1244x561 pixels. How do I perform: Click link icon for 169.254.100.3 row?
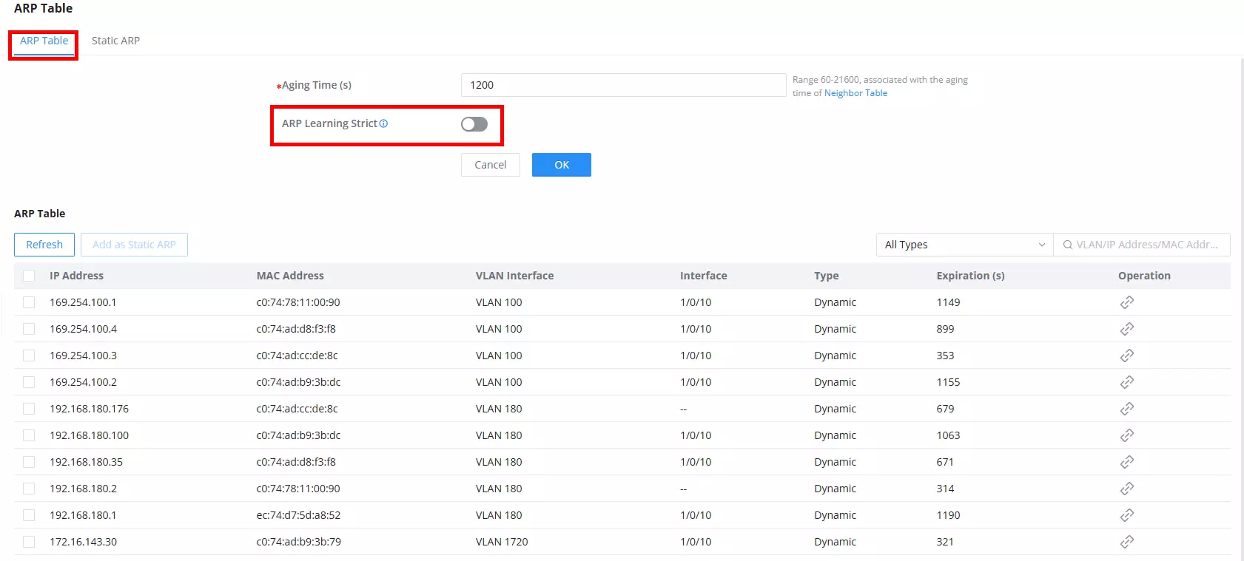pos(1126,356)
